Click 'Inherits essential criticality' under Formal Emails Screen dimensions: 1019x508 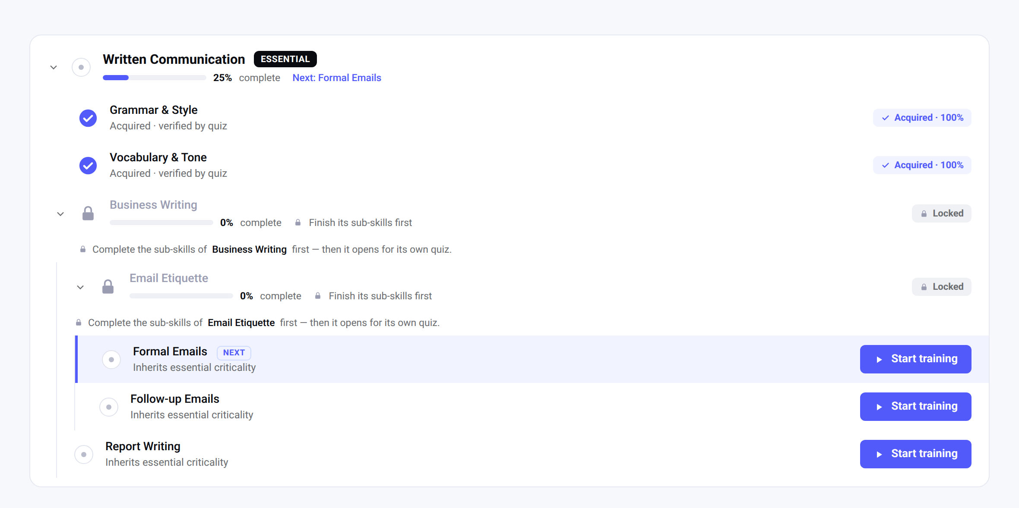[194, 367]
